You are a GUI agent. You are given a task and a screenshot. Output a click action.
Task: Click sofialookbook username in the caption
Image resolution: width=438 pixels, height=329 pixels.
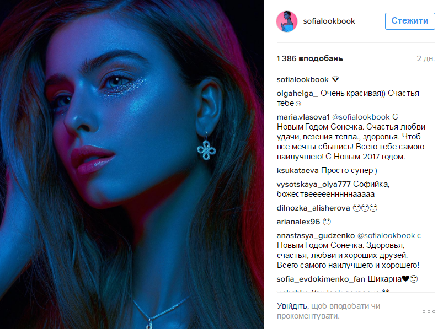pyautogui.click(x=302, y=80)
